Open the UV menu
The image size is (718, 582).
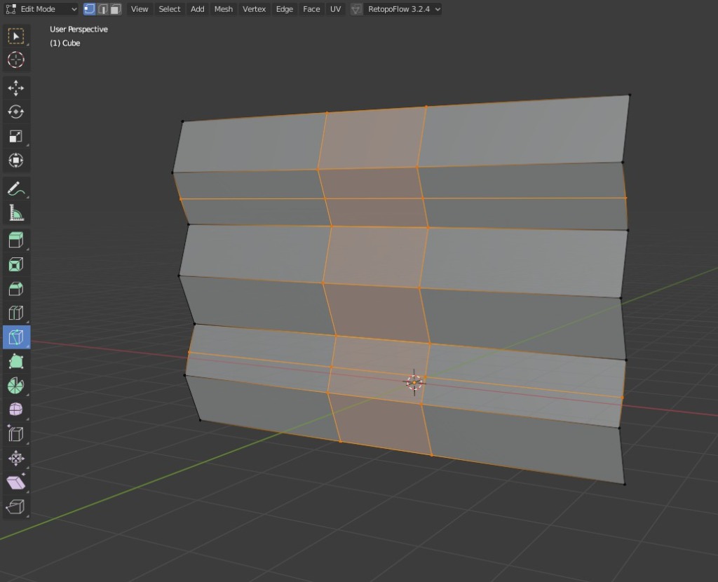[x=335, y=9]
